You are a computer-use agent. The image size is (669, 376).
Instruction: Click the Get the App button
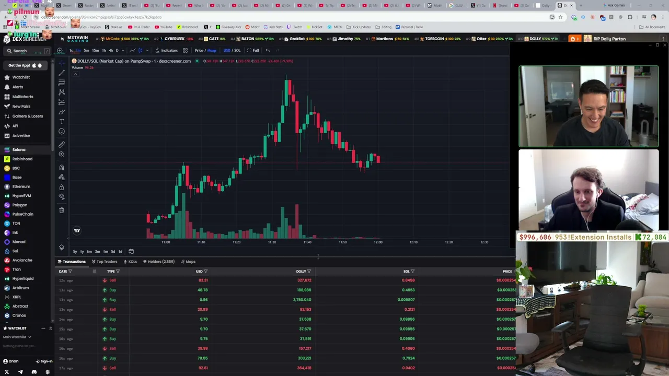coord(25,66)
